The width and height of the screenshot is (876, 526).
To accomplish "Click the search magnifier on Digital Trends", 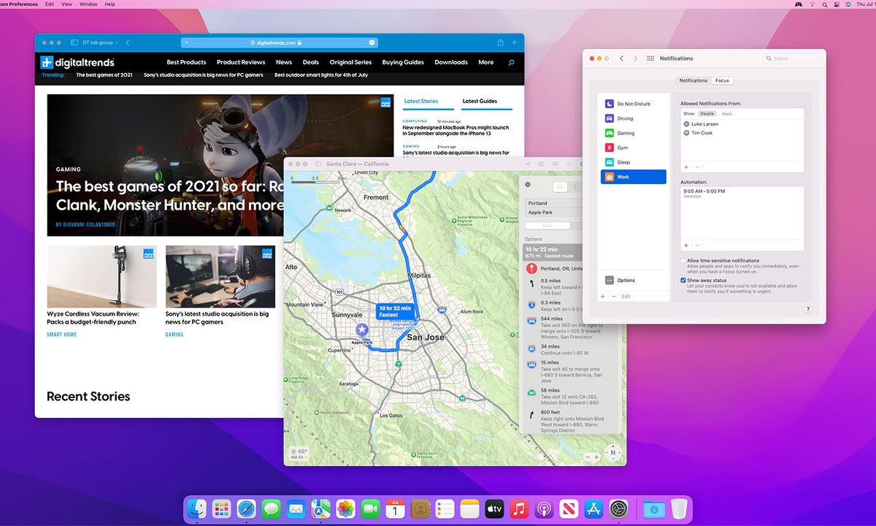I will click(511, 63).
